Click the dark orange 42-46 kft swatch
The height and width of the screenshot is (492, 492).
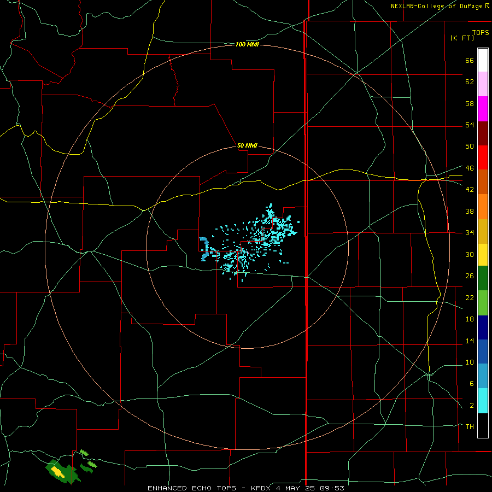483,181
